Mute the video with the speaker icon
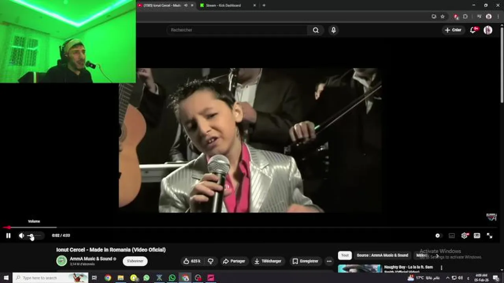The width and height of the screenshot is (504, 283). tap(21, 235)
